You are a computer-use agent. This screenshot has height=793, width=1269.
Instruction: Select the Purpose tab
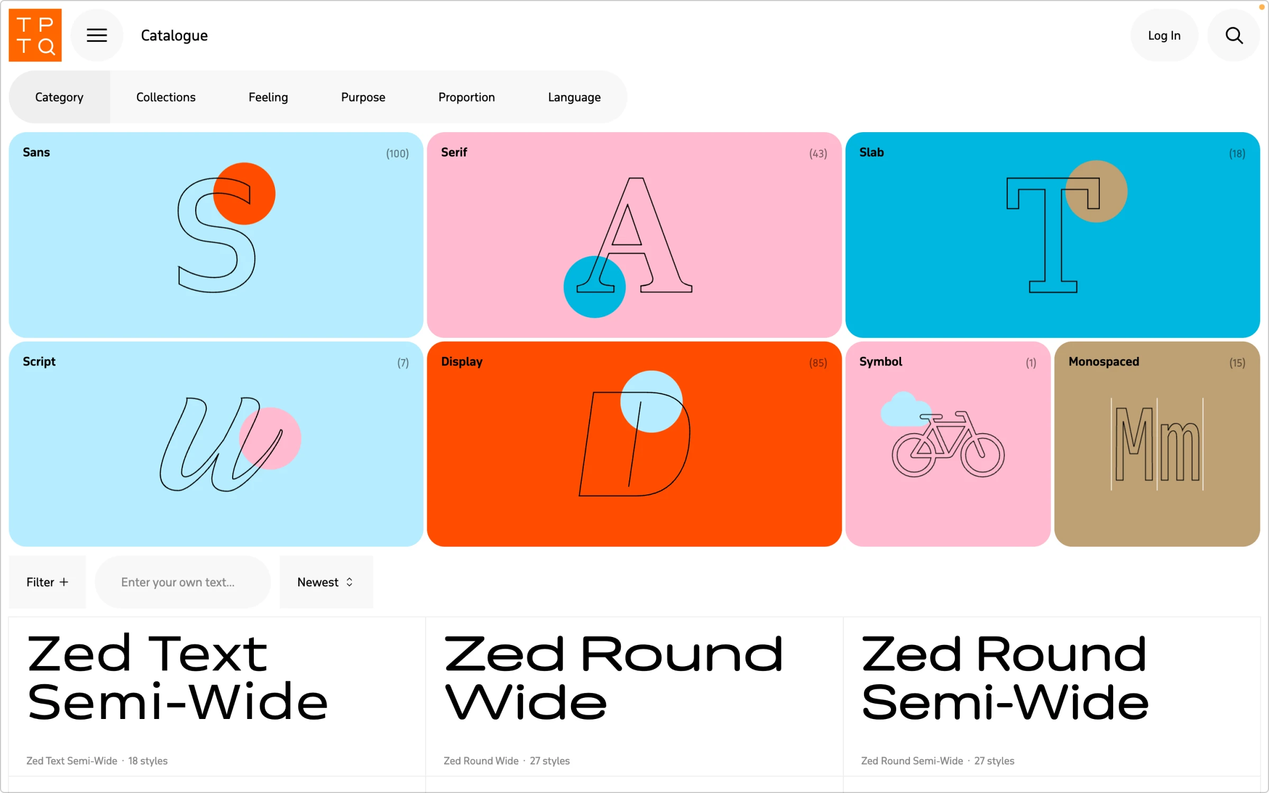pos(363,97)
